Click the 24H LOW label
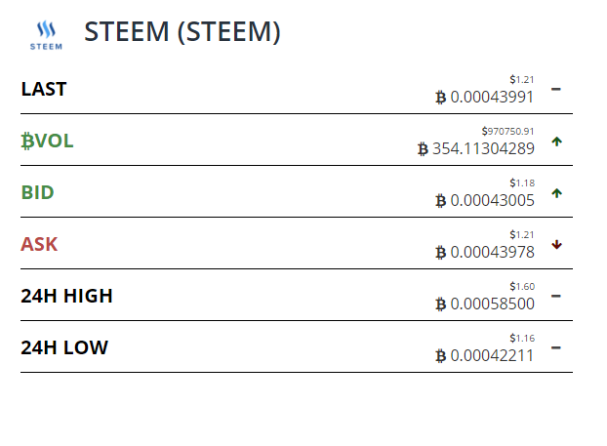Viewport: 607px width, 446px height. (64, 347)
